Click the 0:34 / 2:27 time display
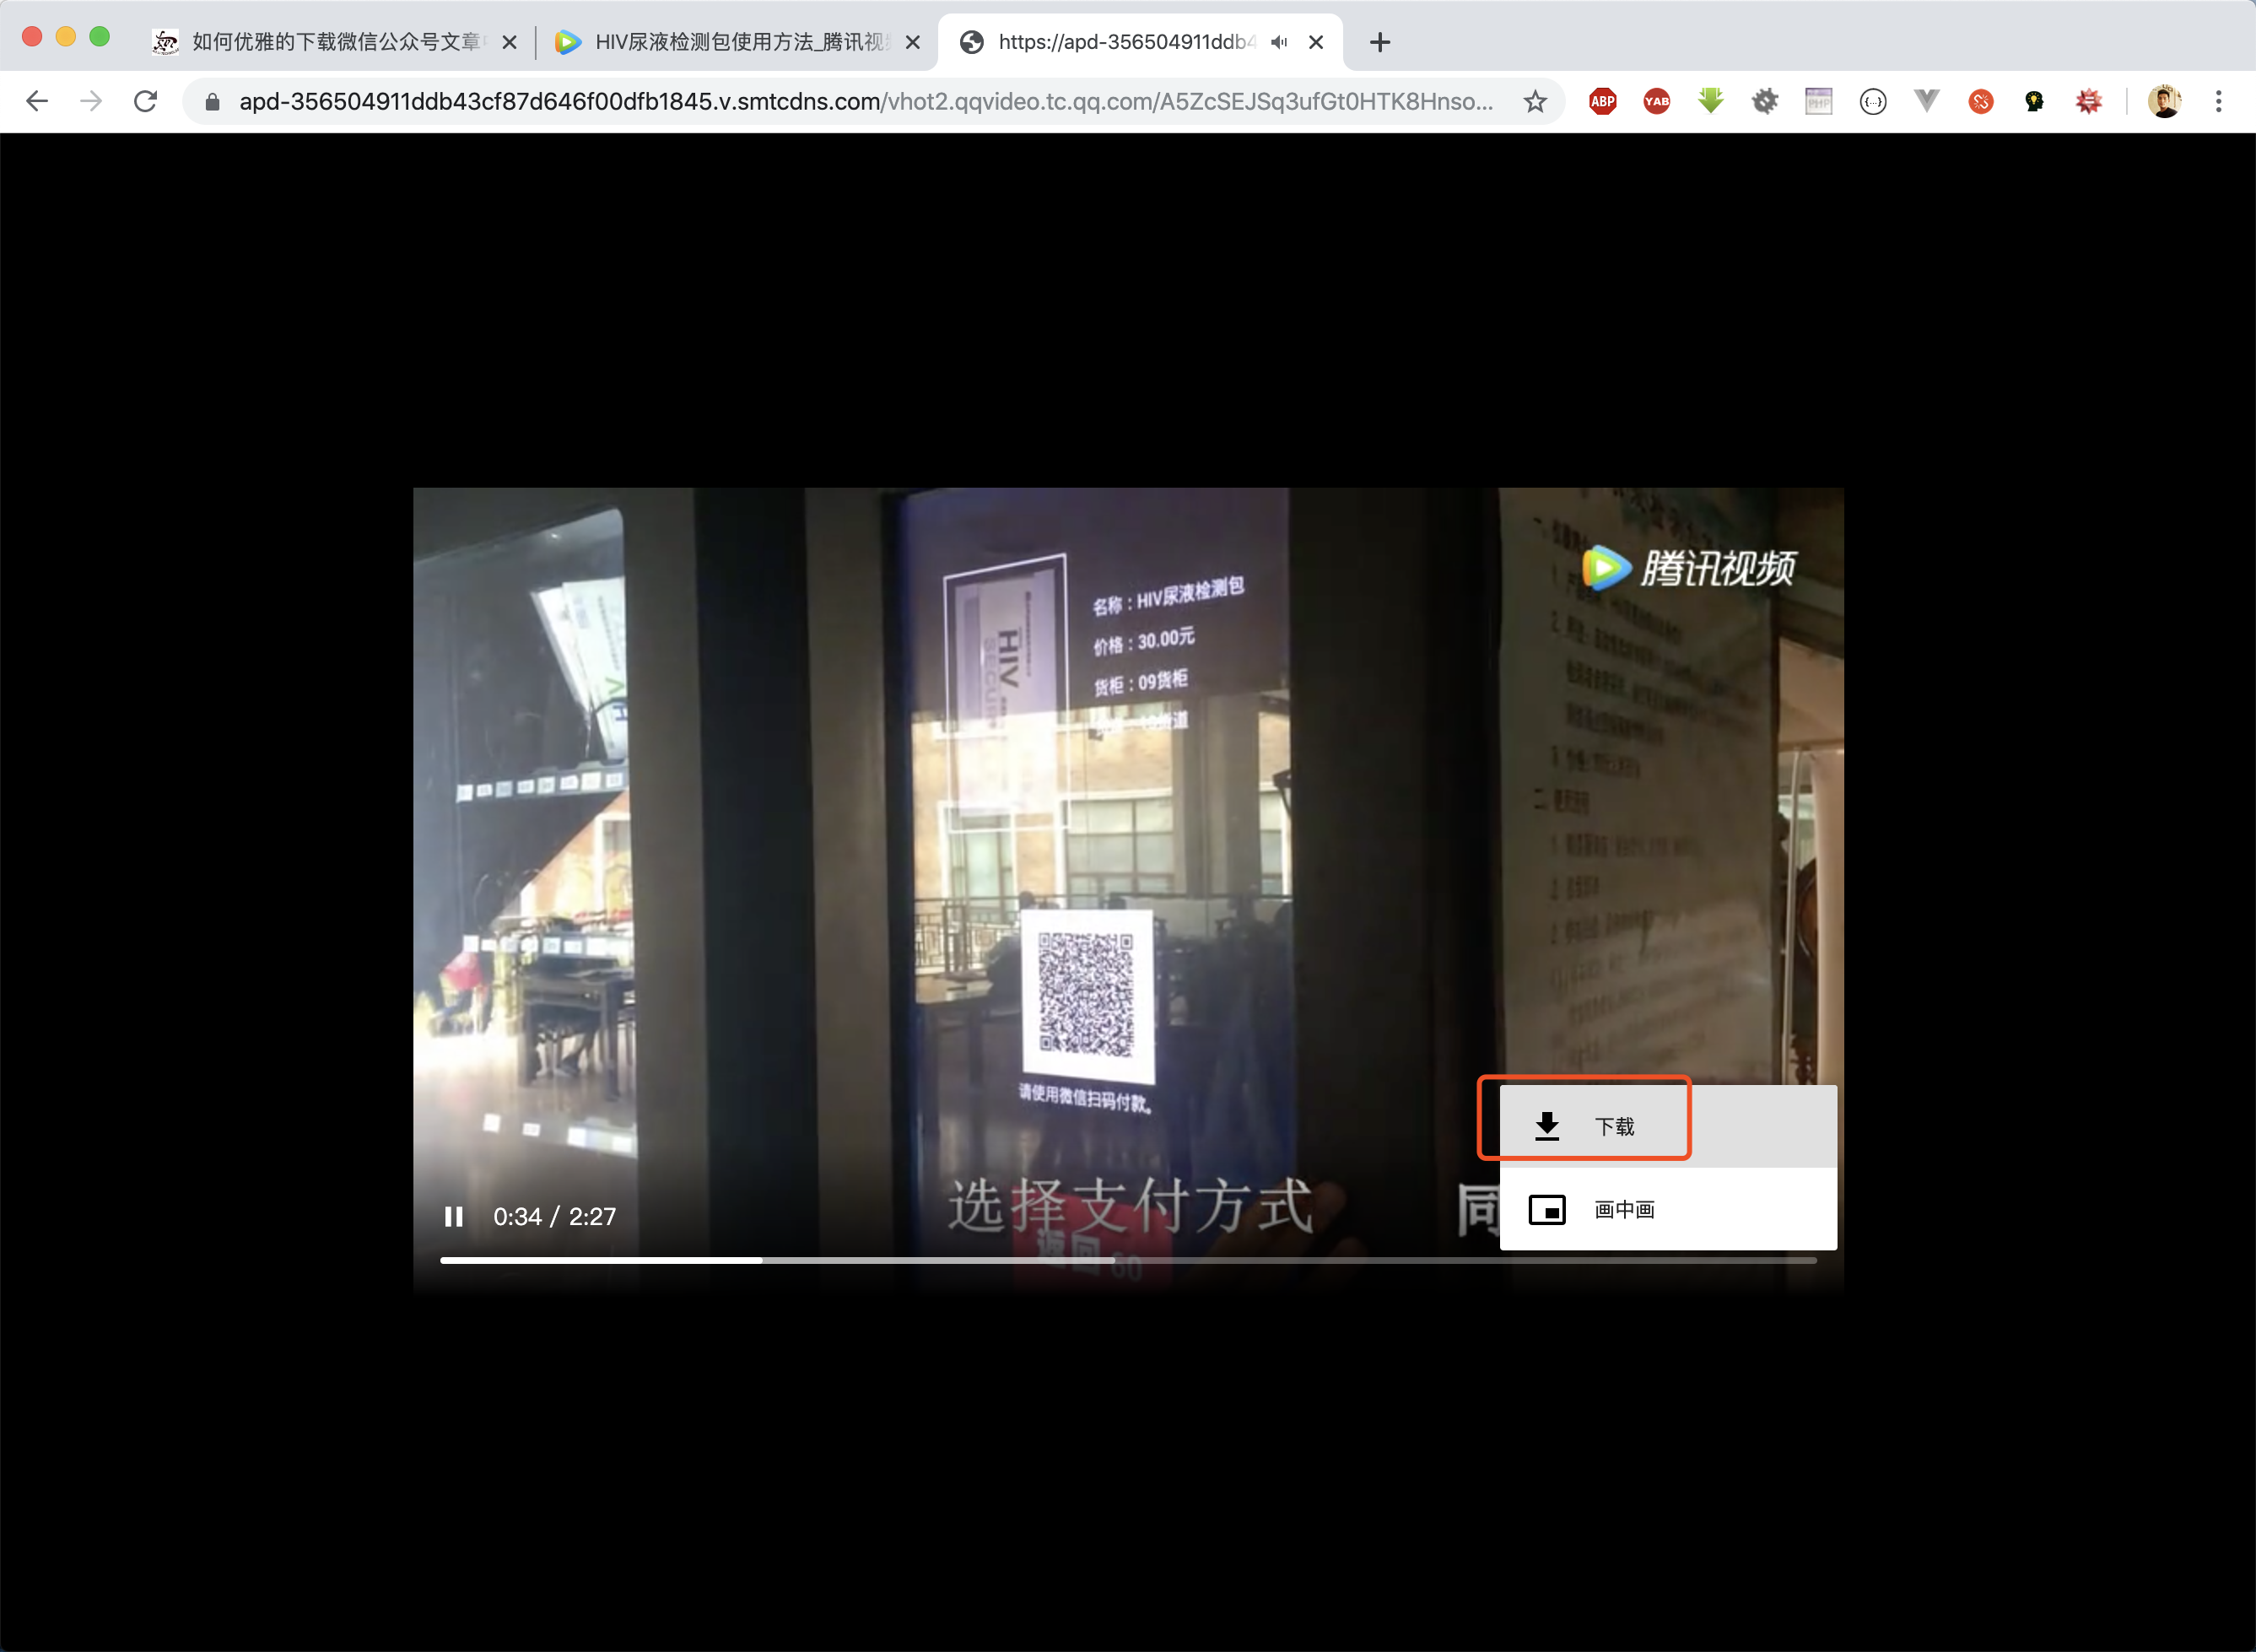 [x=555, y=1216]
